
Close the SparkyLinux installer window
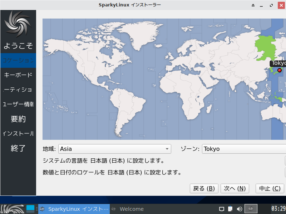pyautogui.click(x=281, y=5)
